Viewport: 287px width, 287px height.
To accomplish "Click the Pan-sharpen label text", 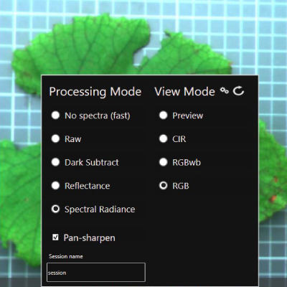I will 89,238.
